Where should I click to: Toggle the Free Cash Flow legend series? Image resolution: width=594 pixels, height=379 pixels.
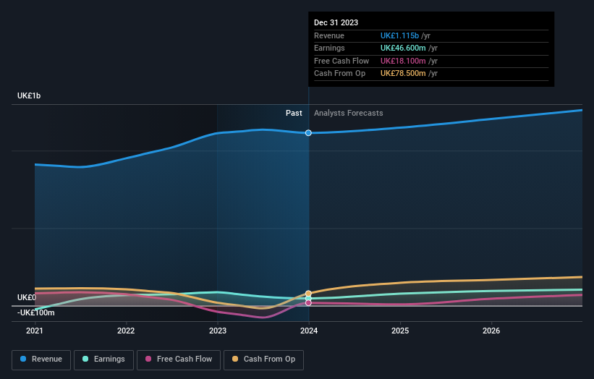pyautogui.click(x=179, y=359)
